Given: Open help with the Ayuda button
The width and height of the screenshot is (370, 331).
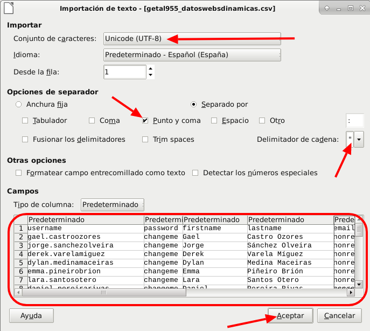Looking at the screenshot, I should (x=31, y=316).
